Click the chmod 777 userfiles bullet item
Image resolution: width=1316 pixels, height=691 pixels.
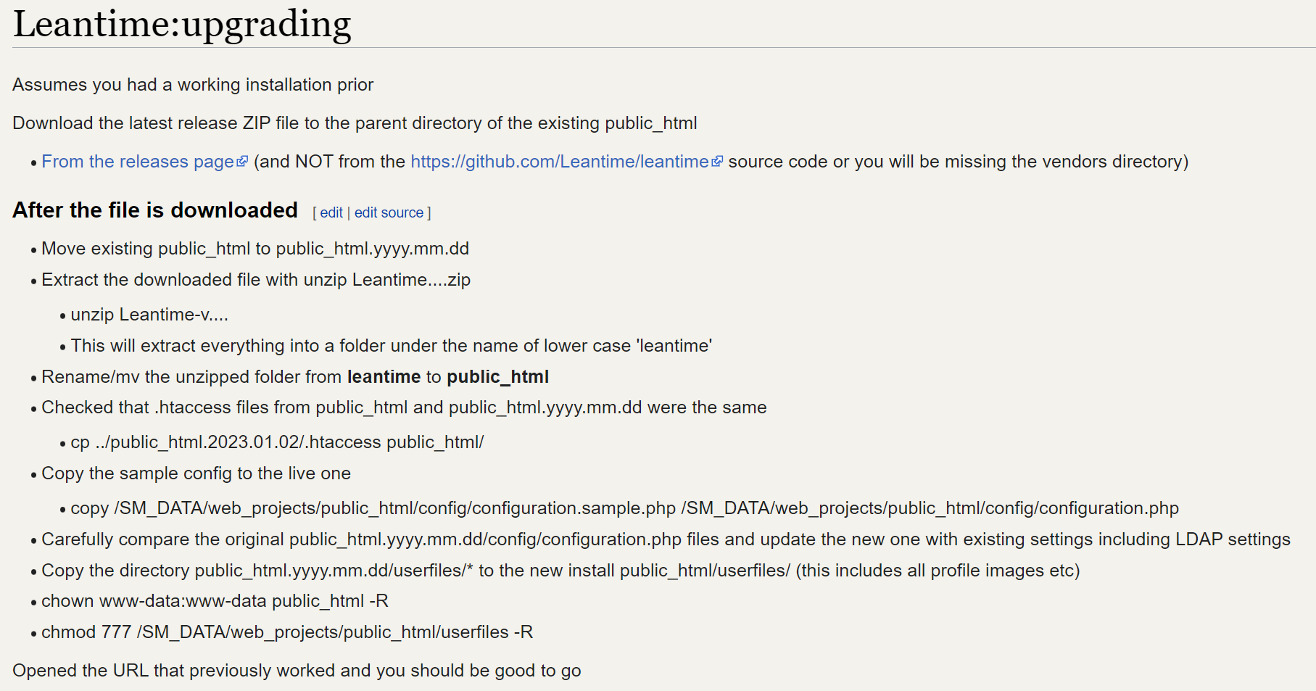pos(287,632)
